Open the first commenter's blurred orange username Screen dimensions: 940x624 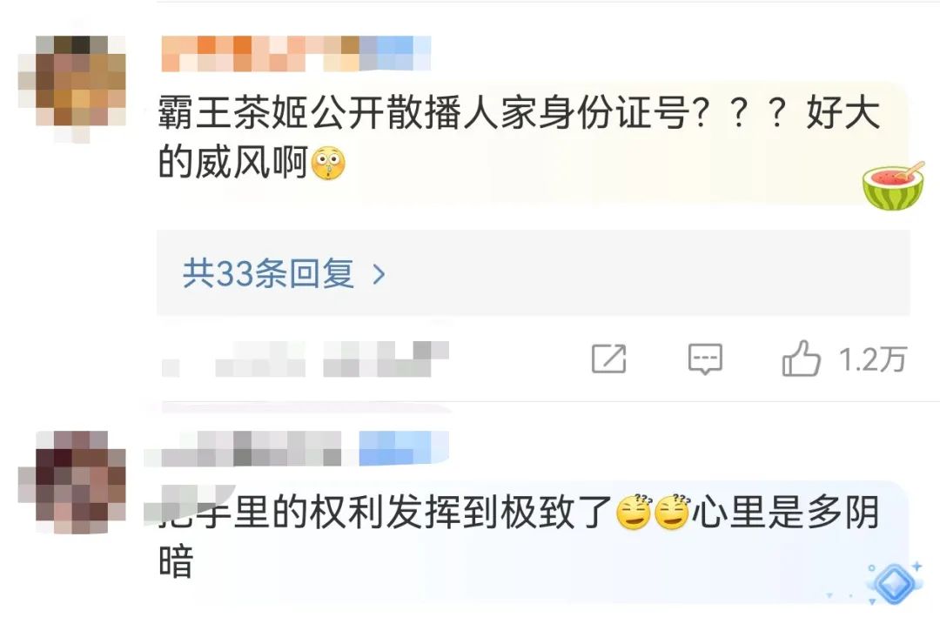pos(260,53)
